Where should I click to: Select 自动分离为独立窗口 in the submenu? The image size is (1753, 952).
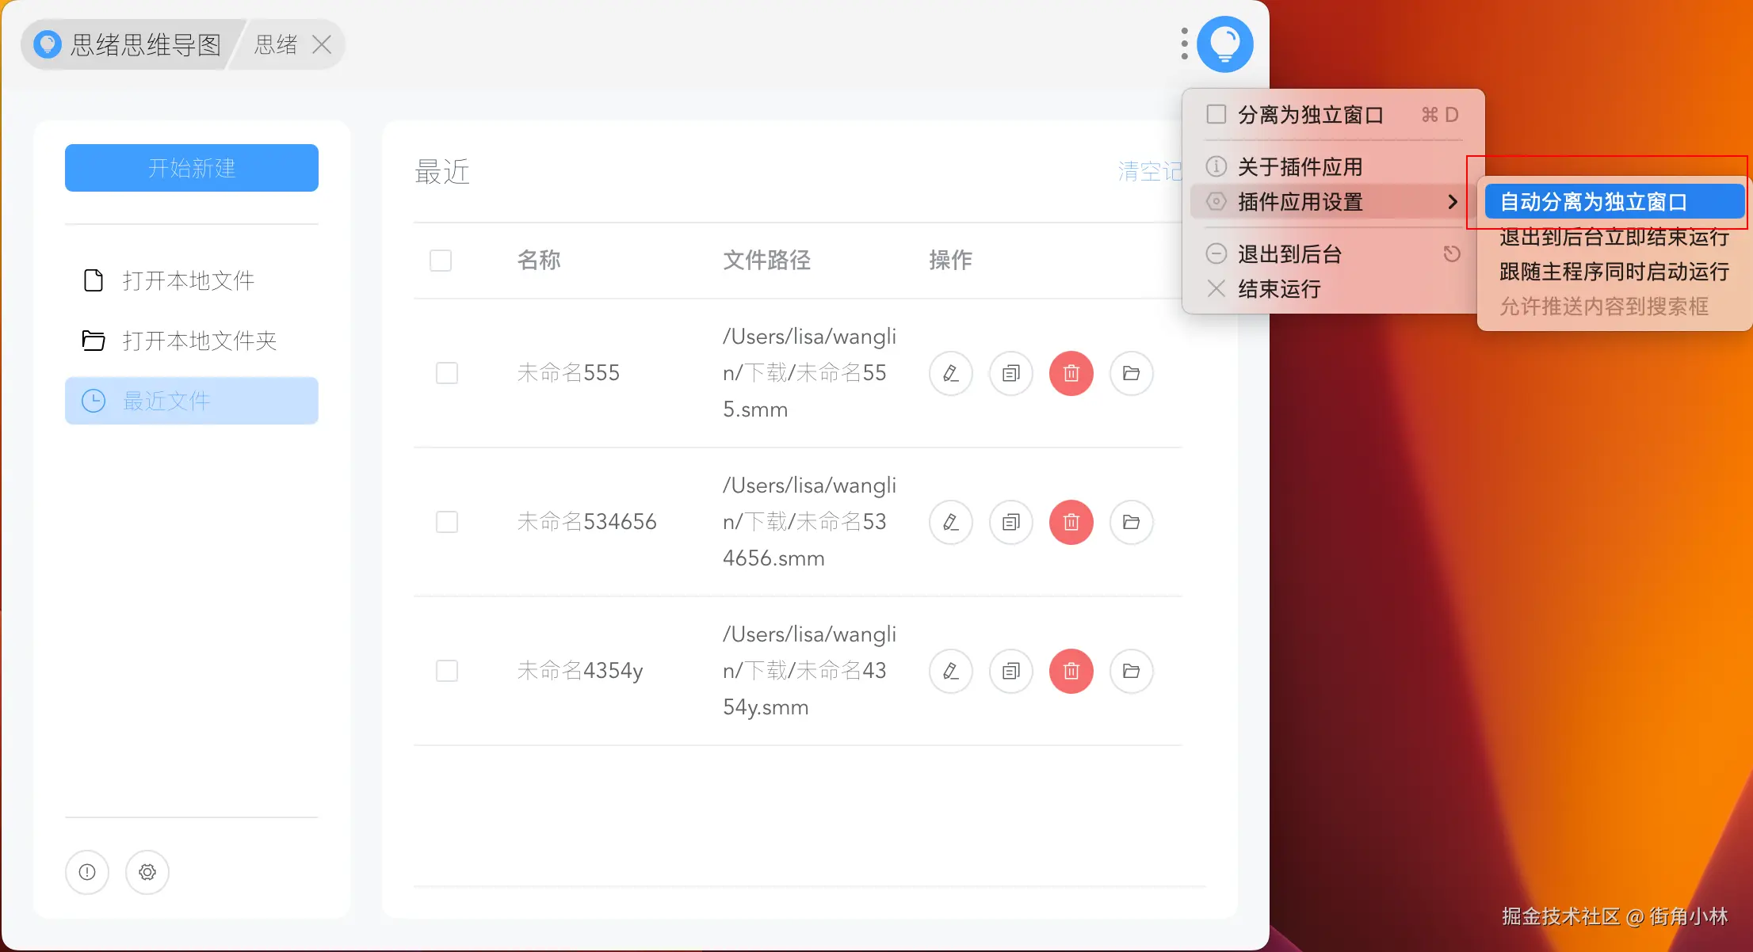click(1593, 202)
